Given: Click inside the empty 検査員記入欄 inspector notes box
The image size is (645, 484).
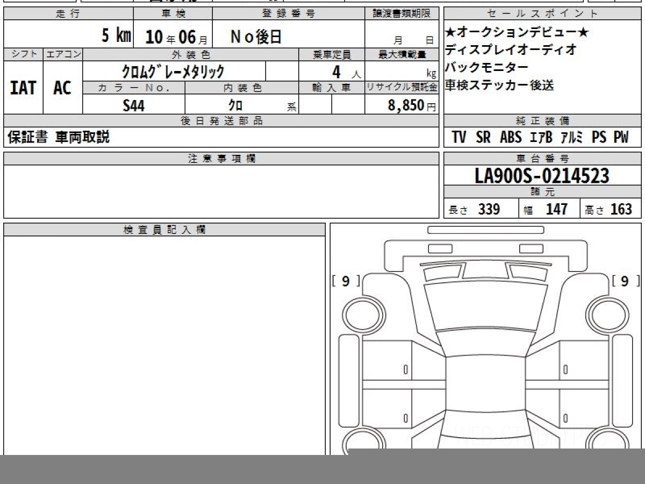Looking at the screenshot, I should [164, 344].
